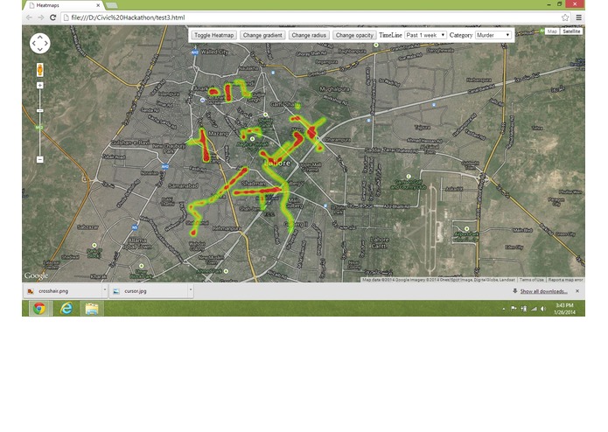Screen dimensions: 608x432
Task: Zoom in with the plus button
Action: click(x=40, y=85)
